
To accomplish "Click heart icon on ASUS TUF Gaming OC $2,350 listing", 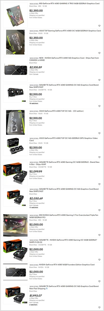I will coord(99,53).
